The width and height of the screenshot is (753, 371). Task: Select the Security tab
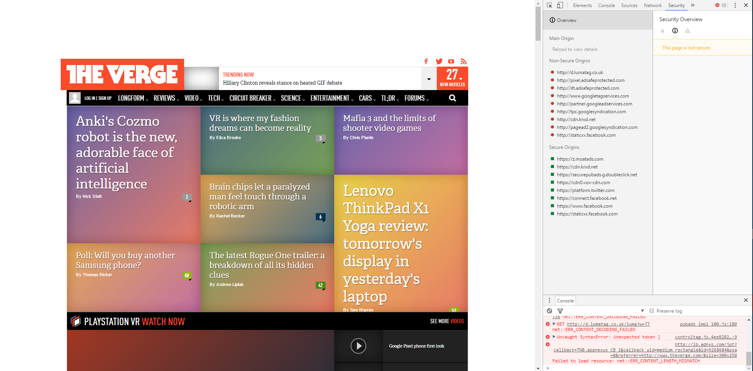tap(677, 5)
